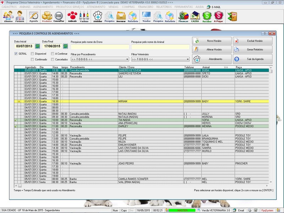
Task: Open the Finanças toolbar icon
Action: pyautogui.click(x=183, y=16)
